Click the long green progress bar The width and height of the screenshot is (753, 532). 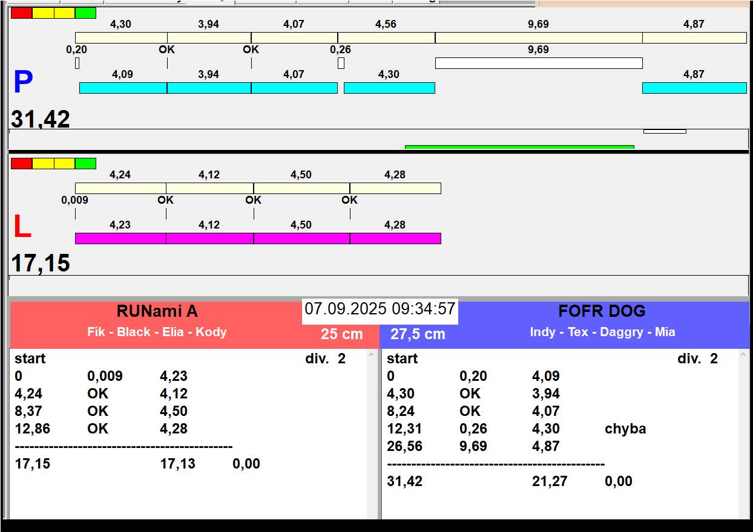(519, 147)
